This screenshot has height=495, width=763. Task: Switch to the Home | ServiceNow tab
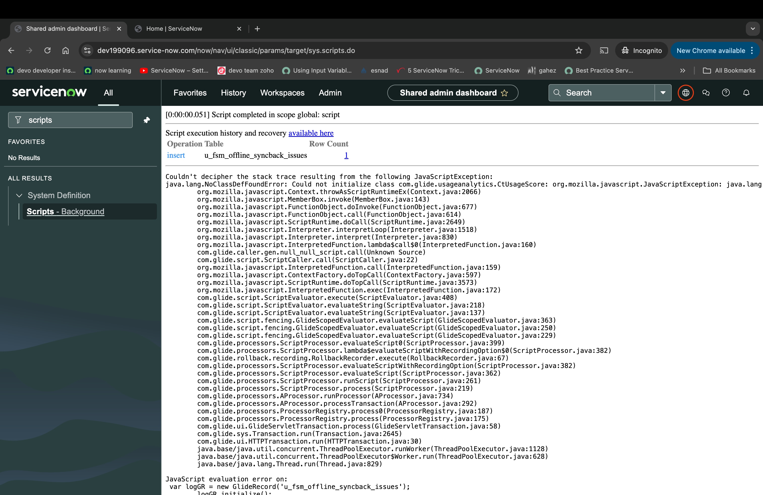tap(174, 29)
